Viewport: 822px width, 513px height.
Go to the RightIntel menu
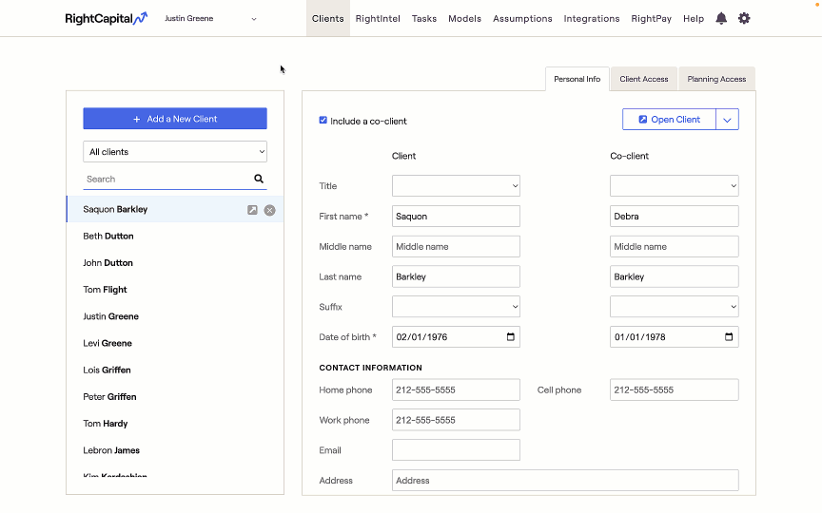(x=378, y=18)
